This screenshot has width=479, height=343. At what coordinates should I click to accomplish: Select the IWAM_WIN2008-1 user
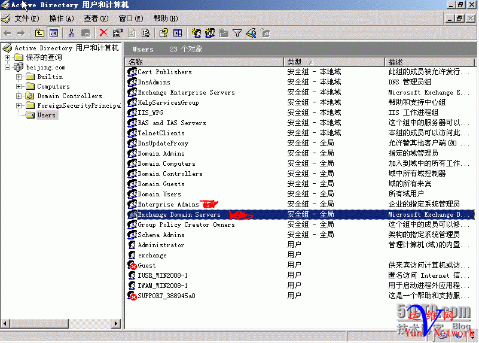click(x=163, y=286)
